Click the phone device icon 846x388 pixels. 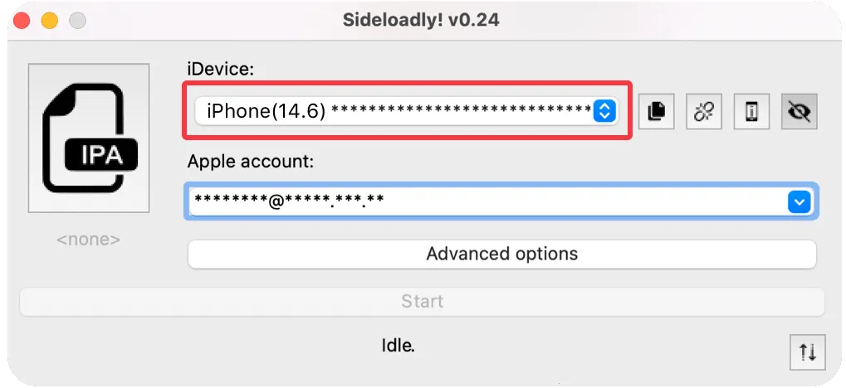tap(752, 111)
